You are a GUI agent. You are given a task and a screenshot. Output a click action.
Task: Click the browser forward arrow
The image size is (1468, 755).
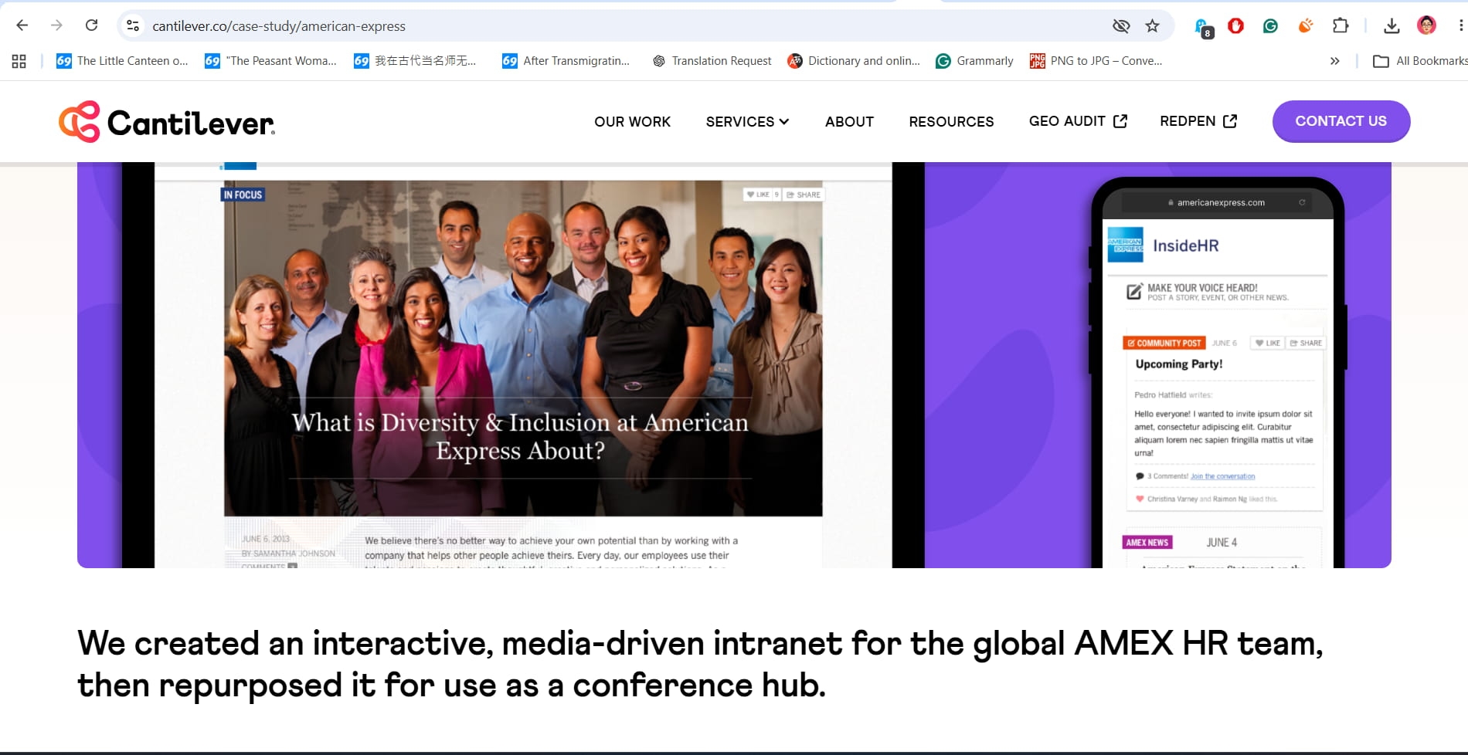point(56,25)
